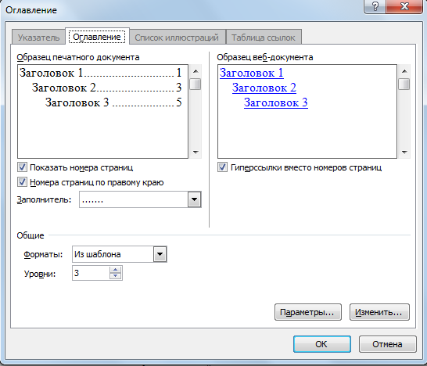Close the Оглавление dialog
427x366 pixels.
point(404,6)
